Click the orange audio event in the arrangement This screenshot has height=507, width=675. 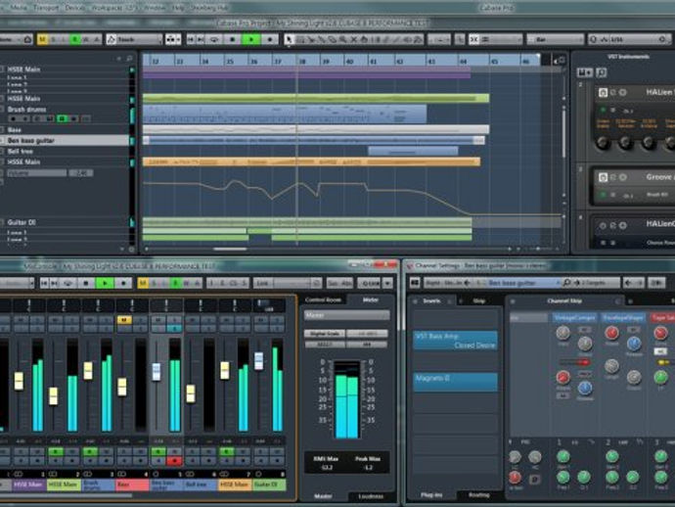311,161
